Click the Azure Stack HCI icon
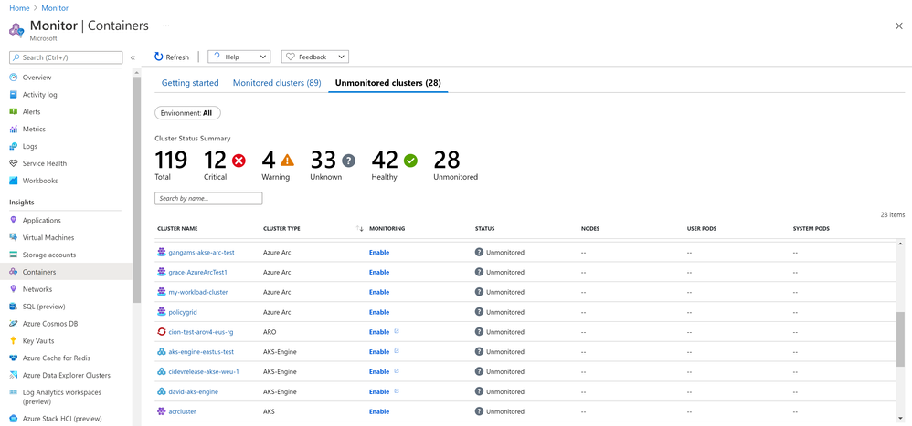Viewport: 912px width, 426px height. point(14,419)
